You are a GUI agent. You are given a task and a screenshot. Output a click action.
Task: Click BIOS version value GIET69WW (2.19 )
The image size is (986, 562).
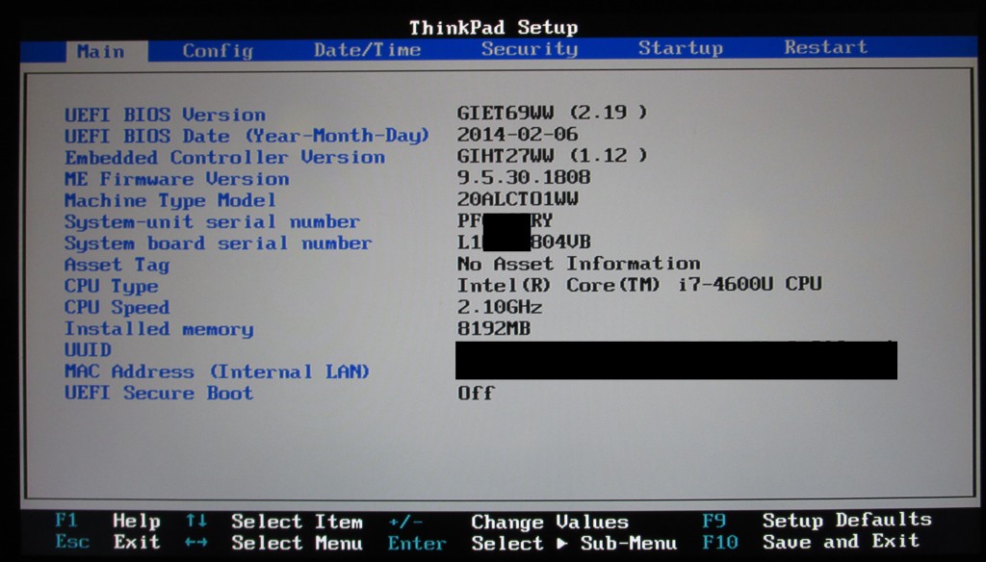point(552,113)
